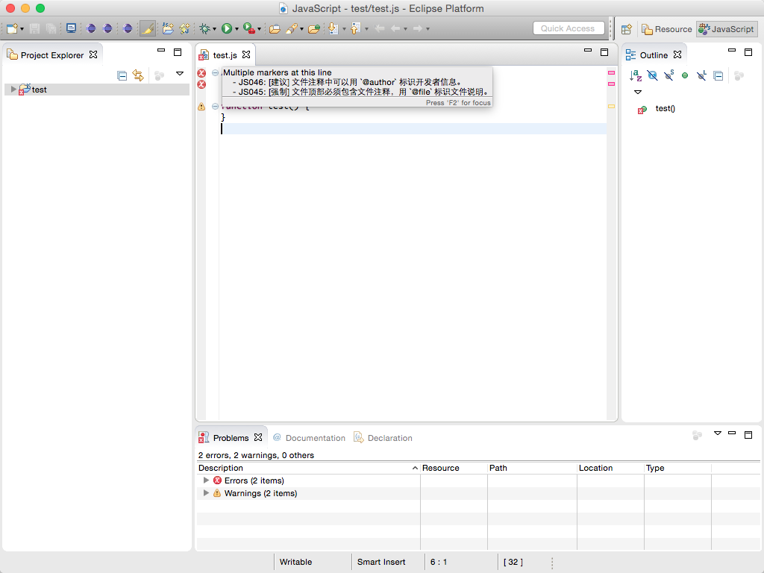Switch to the JavaScript perspective
764x573 pixels.
(727, 29)
